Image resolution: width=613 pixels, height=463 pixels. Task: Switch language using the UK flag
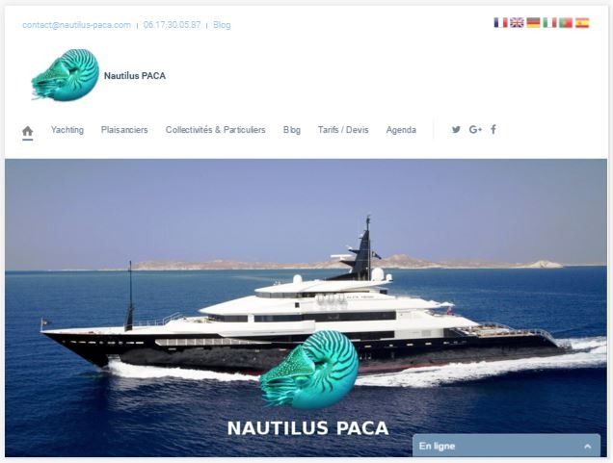pos(517,23)
